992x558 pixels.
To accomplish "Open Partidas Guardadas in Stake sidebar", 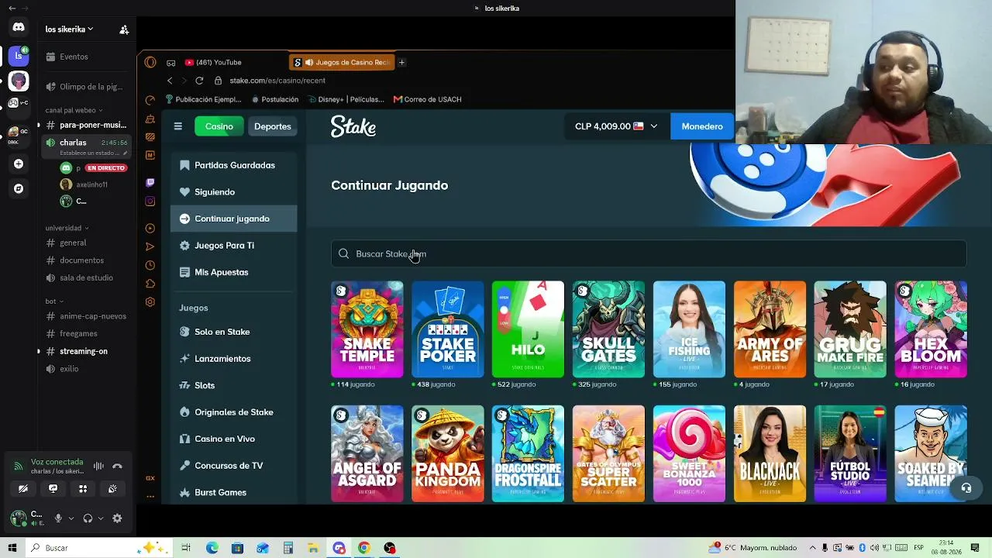I will 233,165.
